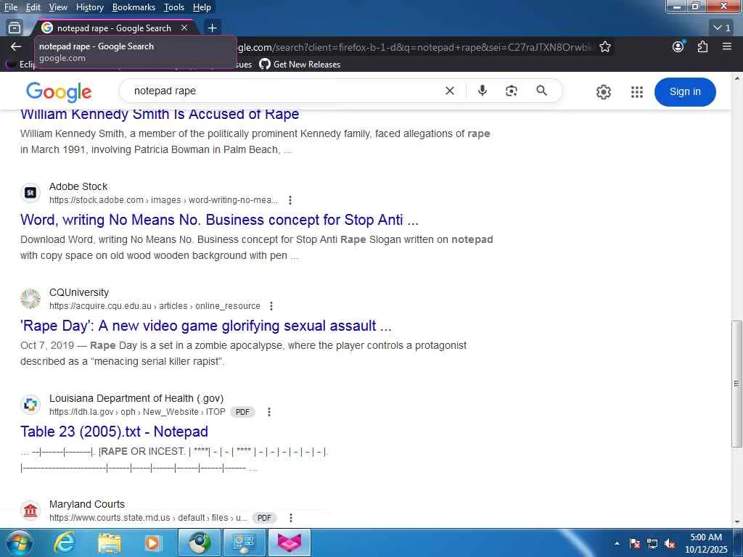743x557 pixels.
Task: Click the PDF badge on Maryland Courts result
Action: [x=264, y=518]
